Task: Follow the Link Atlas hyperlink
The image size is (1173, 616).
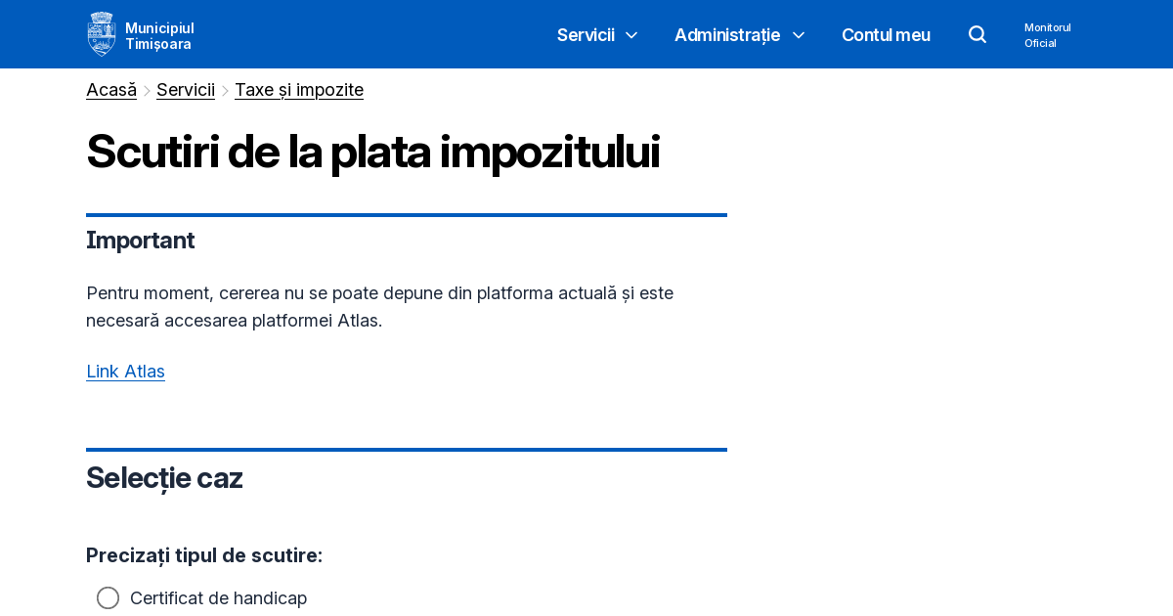Action: pyautogui.click(x=125, y=372)
